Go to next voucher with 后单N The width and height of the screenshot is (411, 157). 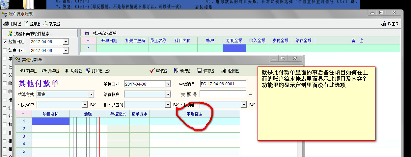click(x=50, y=71)
